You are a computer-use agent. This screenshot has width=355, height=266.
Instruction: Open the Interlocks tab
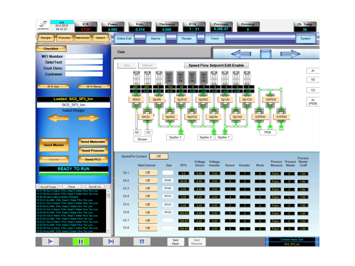coord(82,38)
